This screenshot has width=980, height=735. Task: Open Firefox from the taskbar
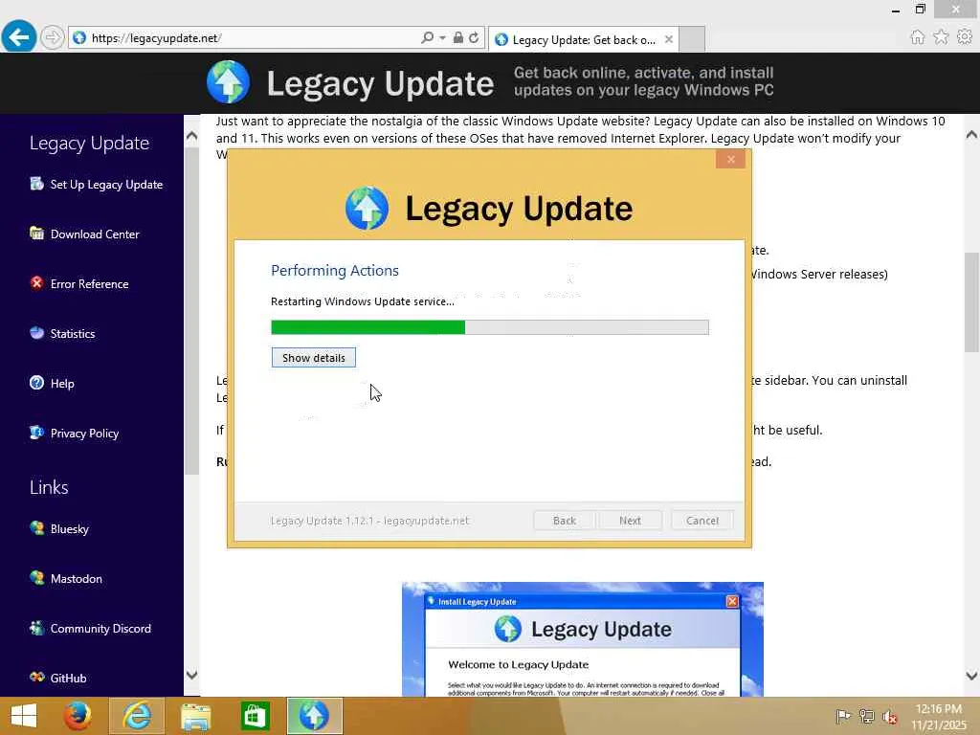[78, 716]
